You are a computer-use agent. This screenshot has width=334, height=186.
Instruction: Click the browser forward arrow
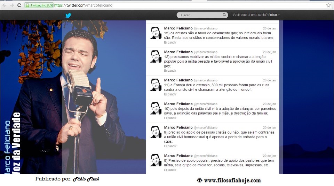tap(11, 5)
